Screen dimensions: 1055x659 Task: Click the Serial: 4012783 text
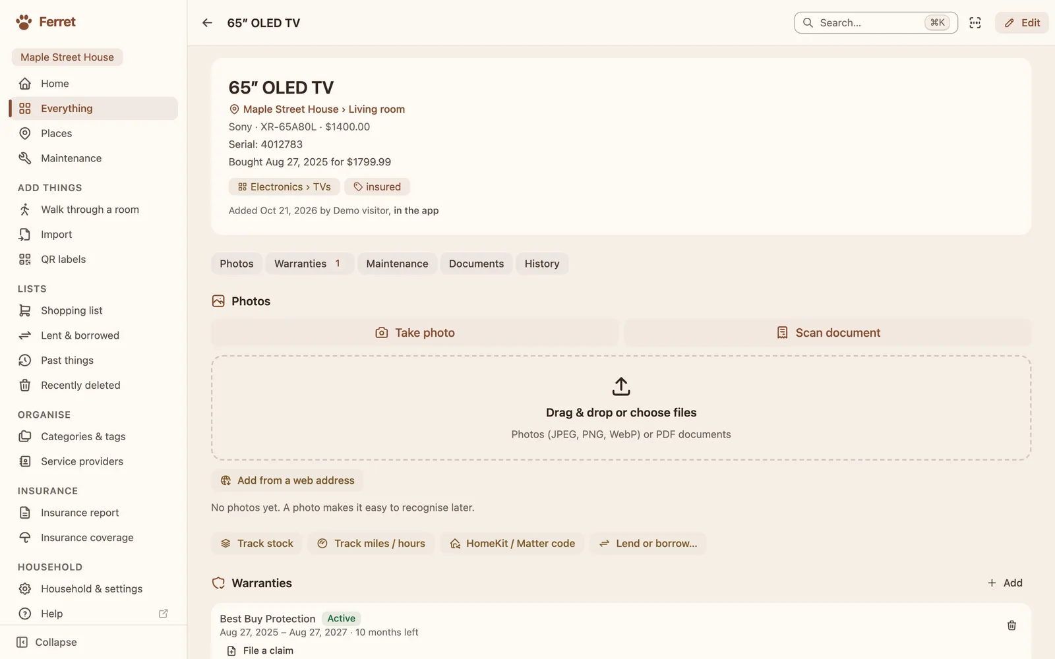click(266, 144)
